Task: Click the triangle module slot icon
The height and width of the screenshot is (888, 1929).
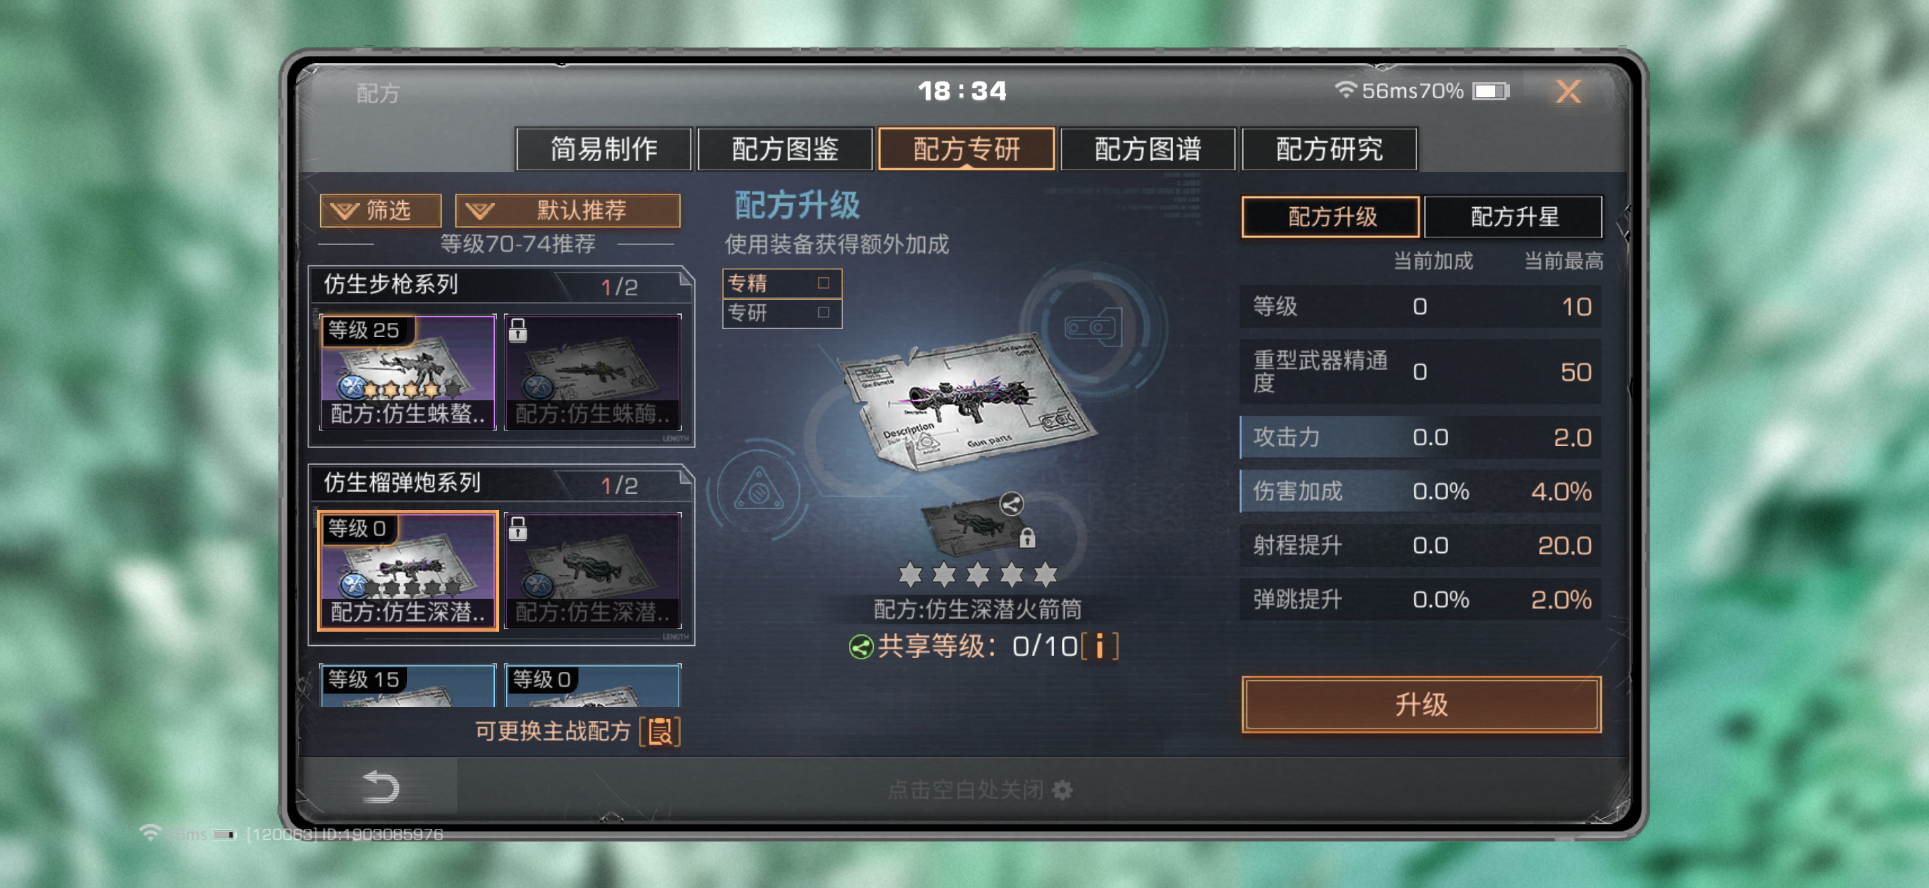Action: click(x=759, y=490)
